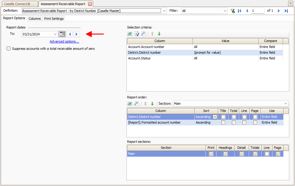Expand the Section dropdown showing Main
Image resolution: width=295 pixels, height=186 pixels.
pos(286,103)
